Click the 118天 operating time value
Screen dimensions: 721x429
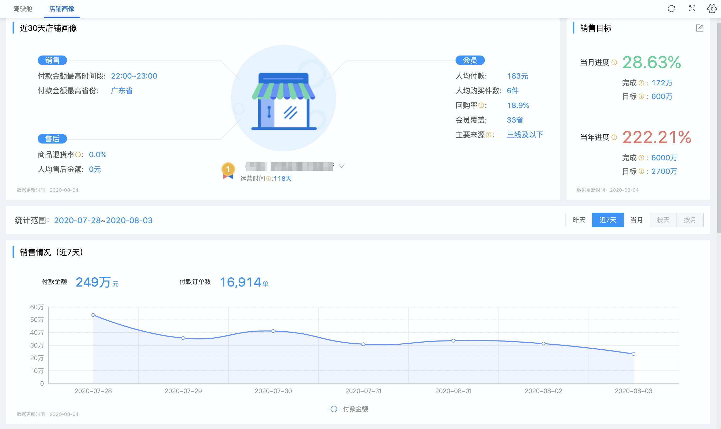point(283,179)
